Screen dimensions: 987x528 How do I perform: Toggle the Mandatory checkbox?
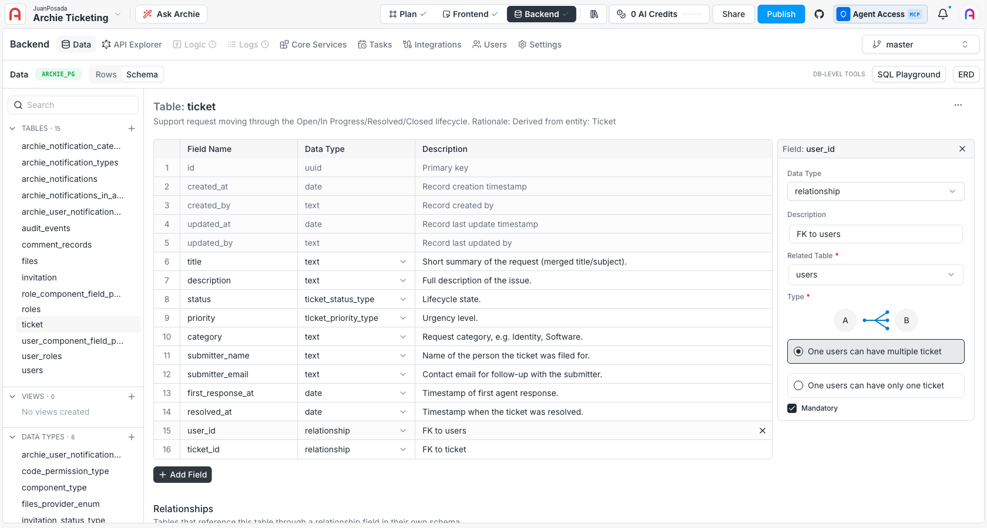pyautogui.click(x=792, y=408)
